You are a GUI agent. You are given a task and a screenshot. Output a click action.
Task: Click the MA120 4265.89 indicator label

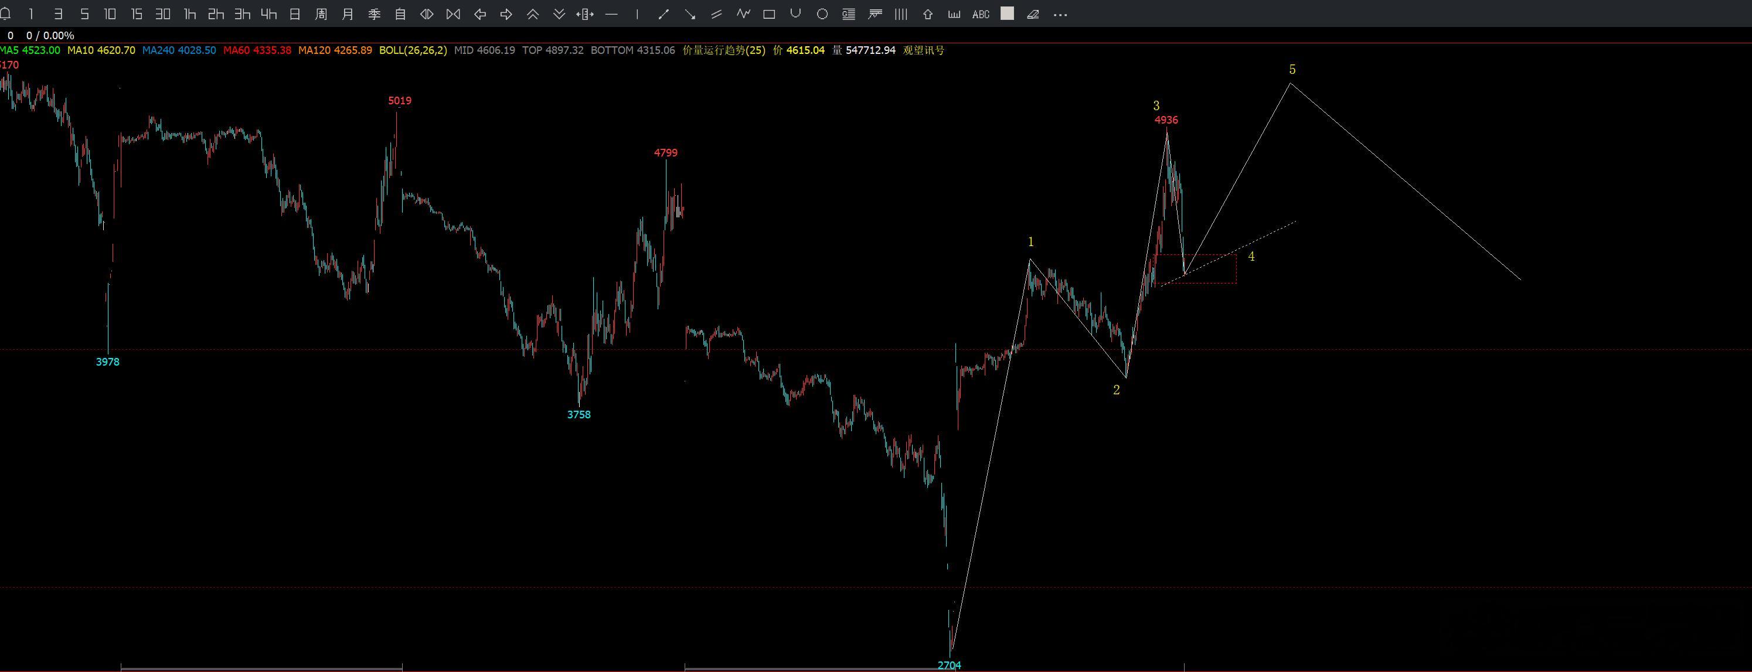tap(335, 50)
